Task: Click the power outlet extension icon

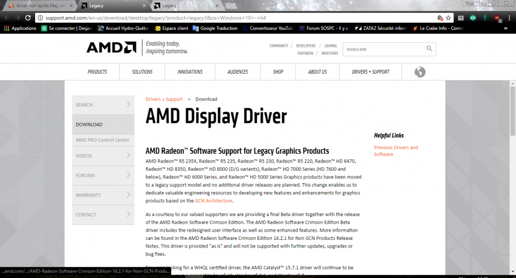Action: pyautogui.click(x=461, y=18)
